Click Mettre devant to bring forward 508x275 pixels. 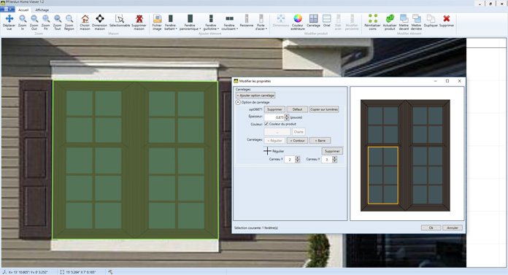(x=404, y=23)
